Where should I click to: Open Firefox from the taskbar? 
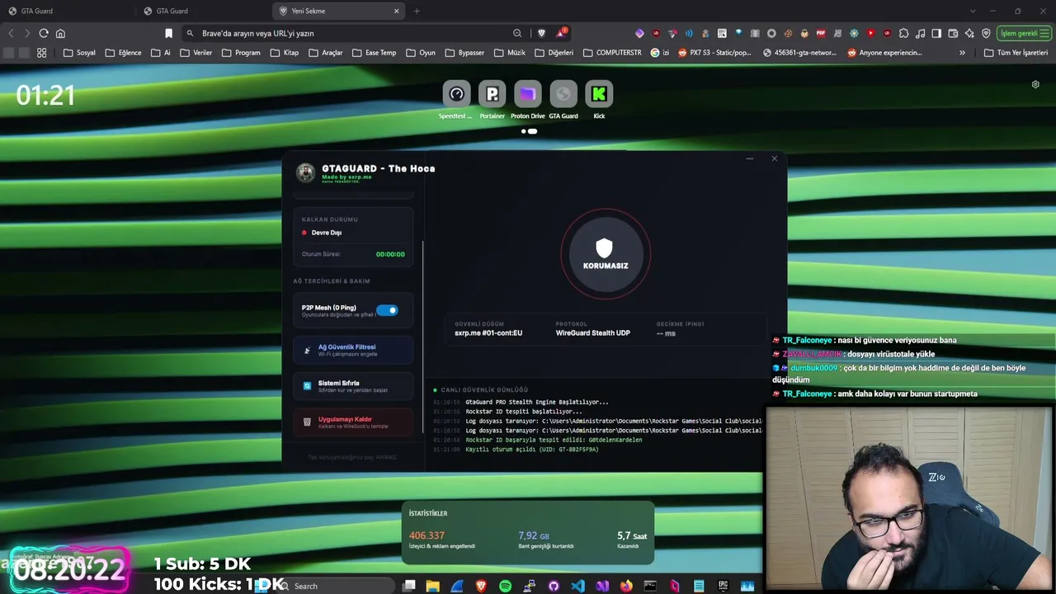click(626, 586)
